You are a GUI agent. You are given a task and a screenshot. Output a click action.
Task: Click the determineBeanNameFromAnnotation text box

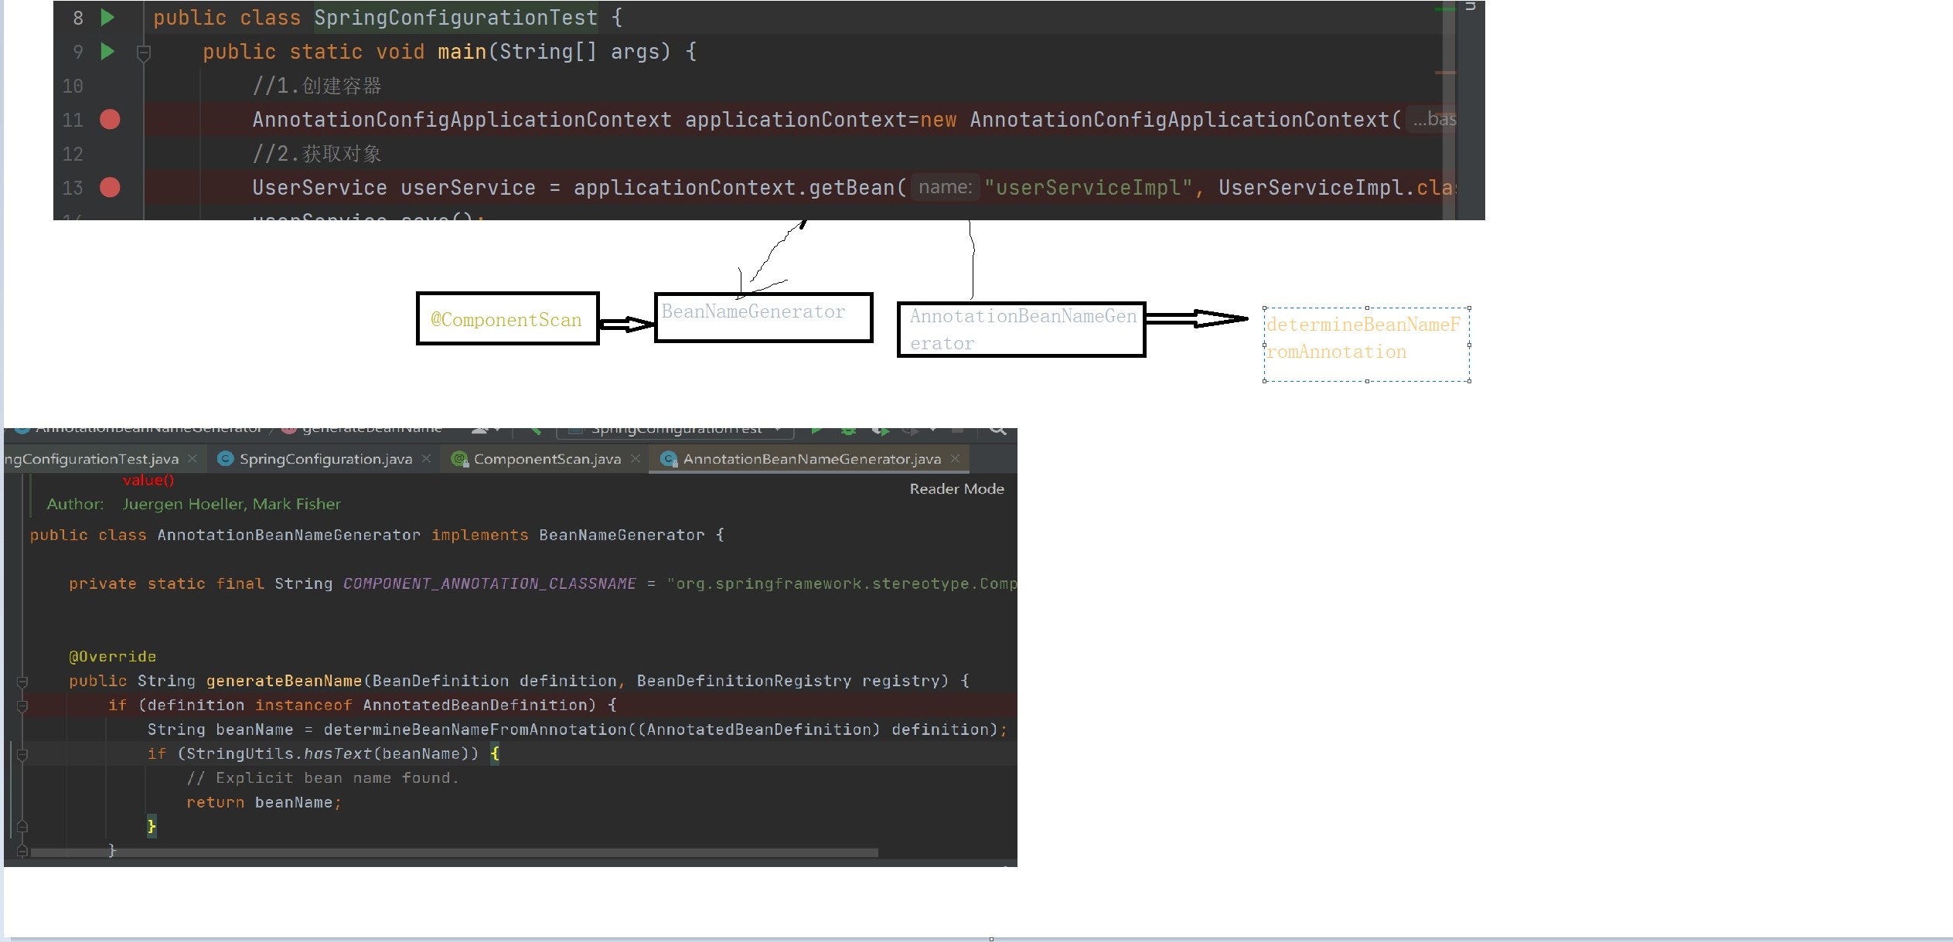[1366, 344]
